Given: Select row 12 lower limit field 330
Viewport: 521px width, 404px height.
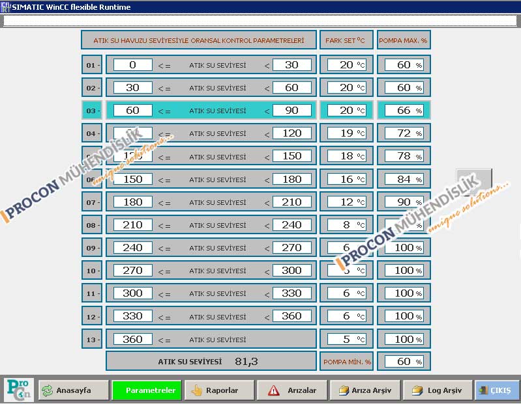Looking at the screenshot, I should pos(132,316).
